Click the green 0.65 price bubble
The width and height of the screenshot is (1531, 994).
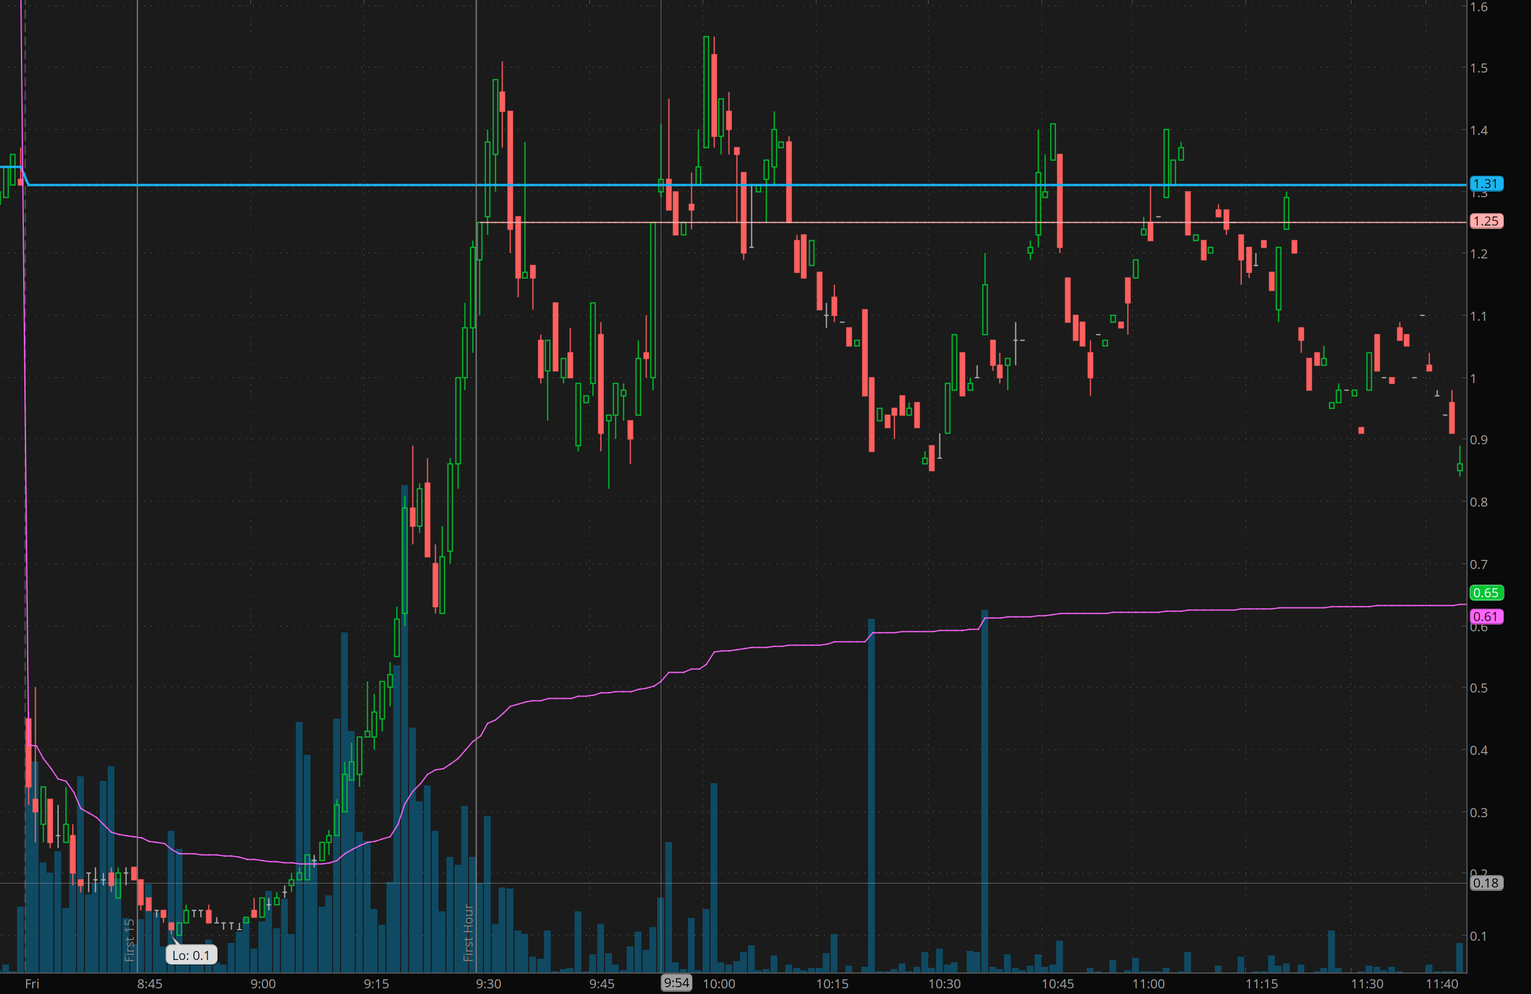(1486, 593)
